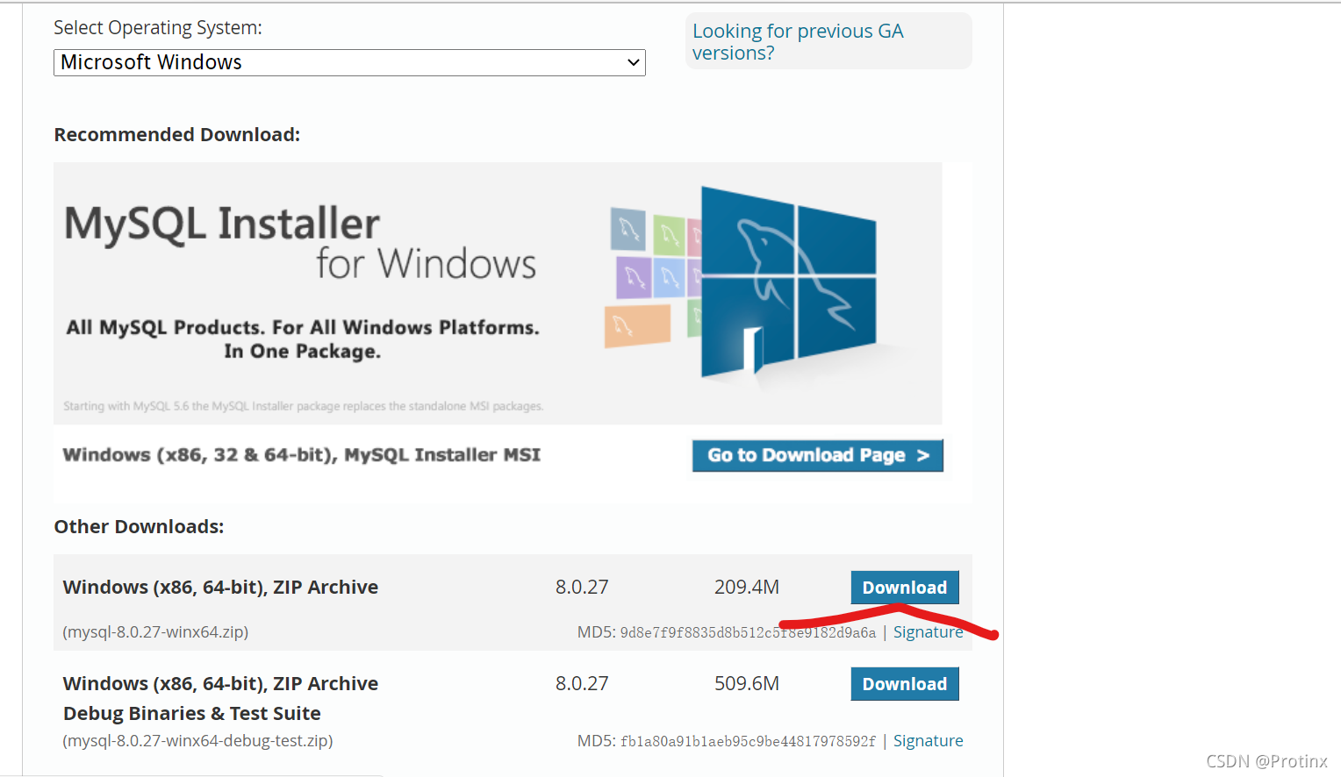Click the '509.6M' file size

(x=747, y=684)
